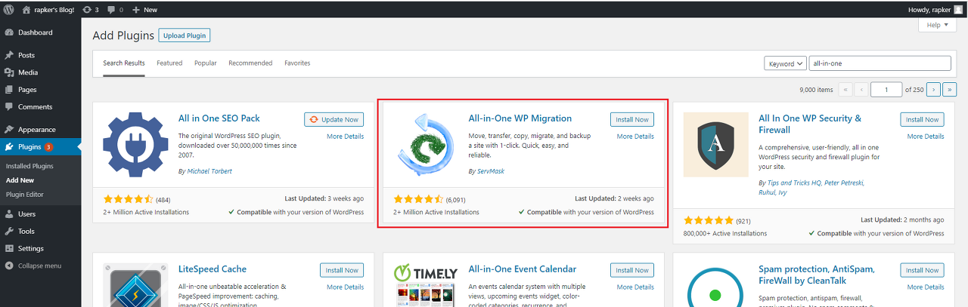Switch to Favorites plugins tab
Image resolution: width=968 pixels, height=307 pixels.
coord(297,63)
